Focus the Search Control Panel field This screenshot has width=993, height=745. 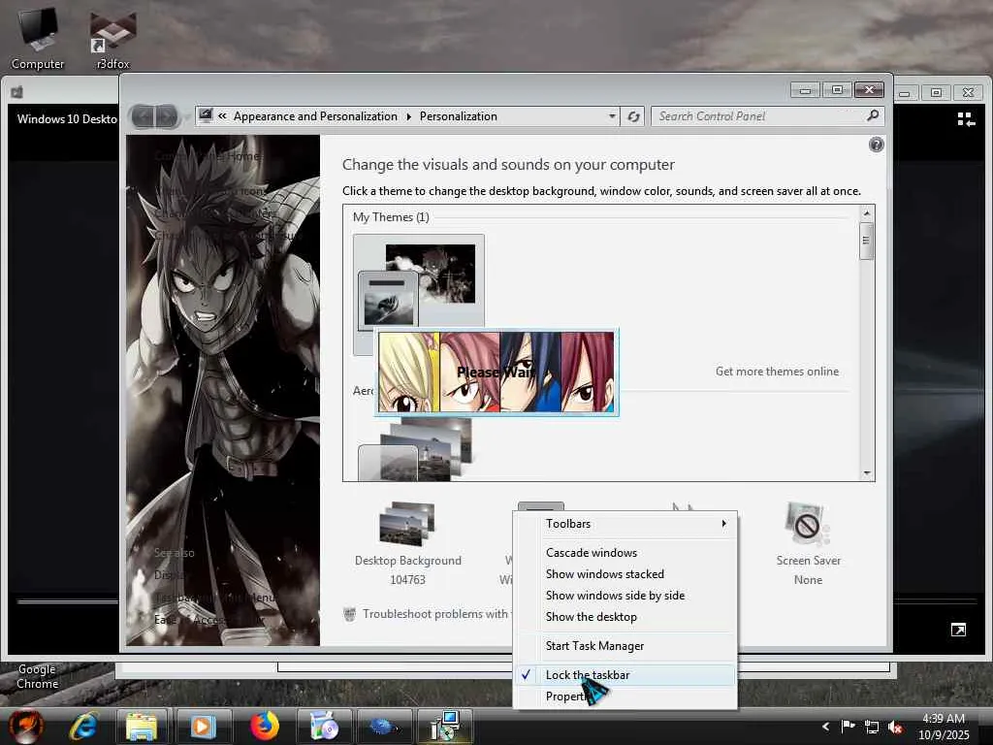758,116
